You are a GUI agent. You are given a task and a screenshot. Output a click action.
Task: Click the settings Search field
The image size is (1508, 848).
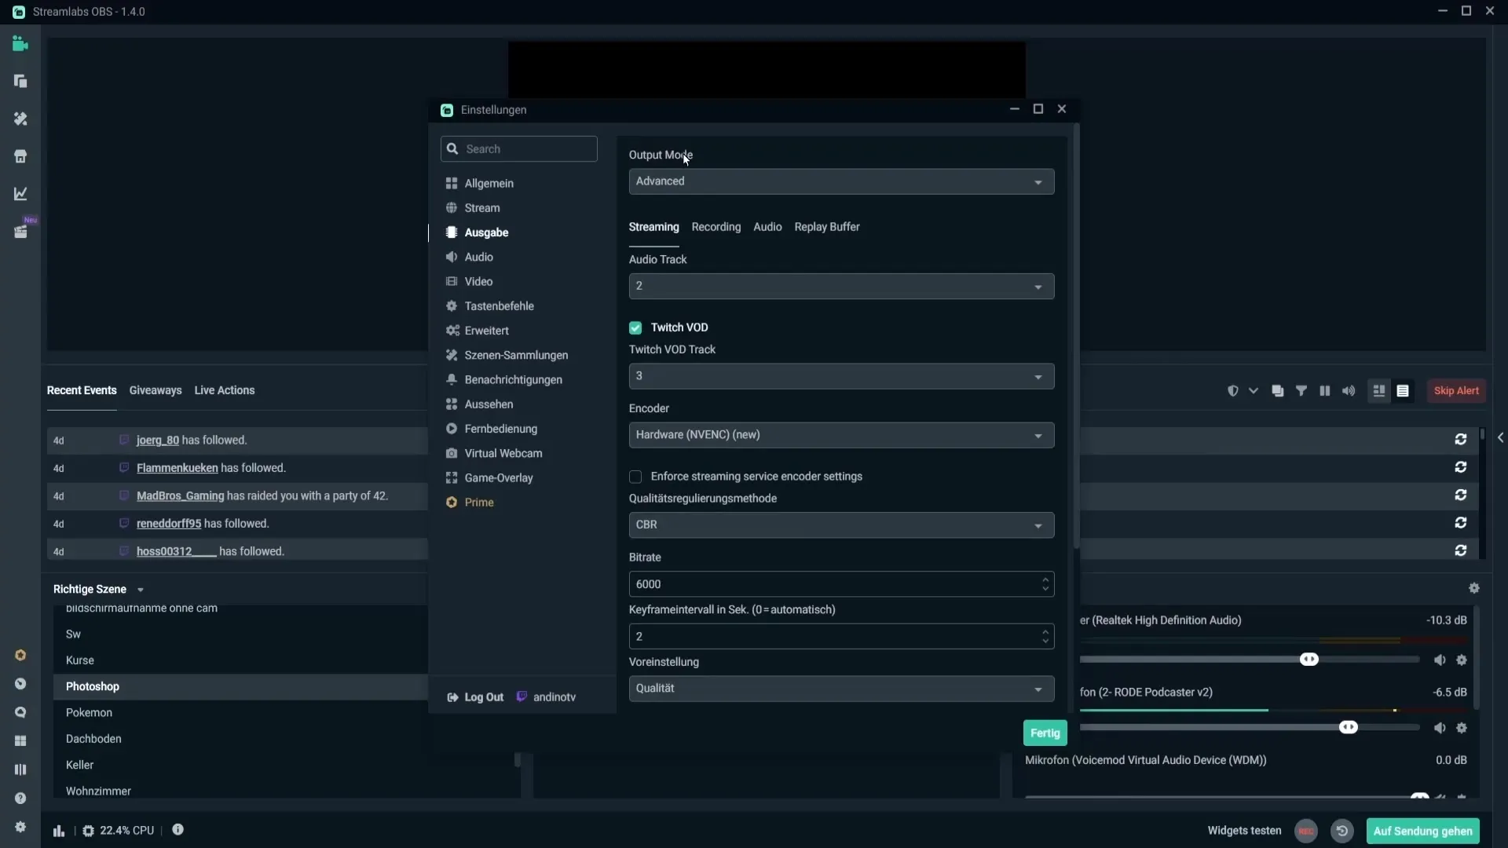(519, 149)
